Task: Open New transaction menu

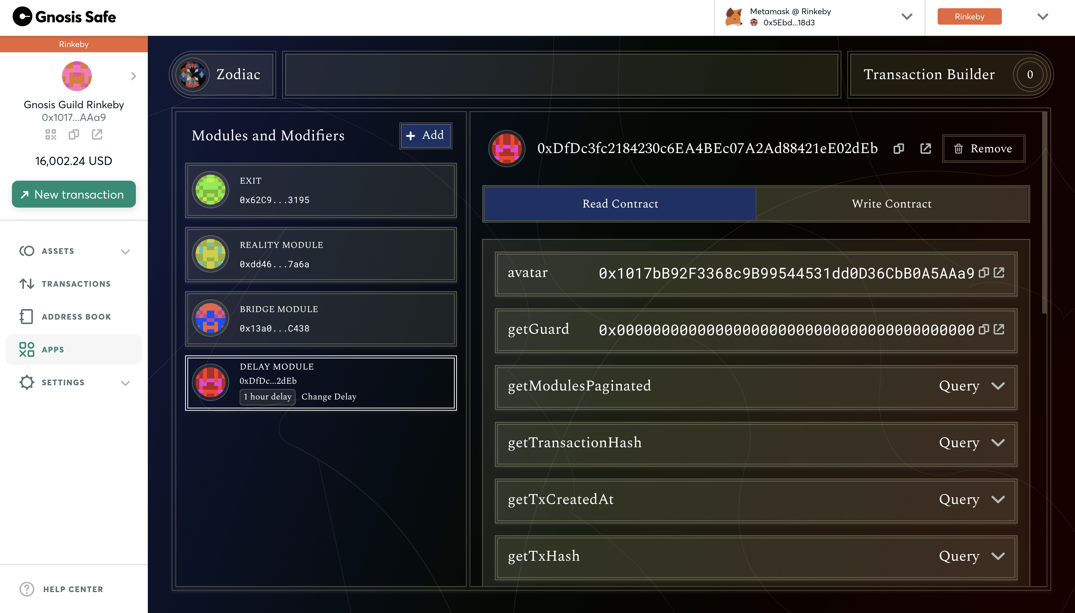Action: pyautogui.click(x=73, y=194)
